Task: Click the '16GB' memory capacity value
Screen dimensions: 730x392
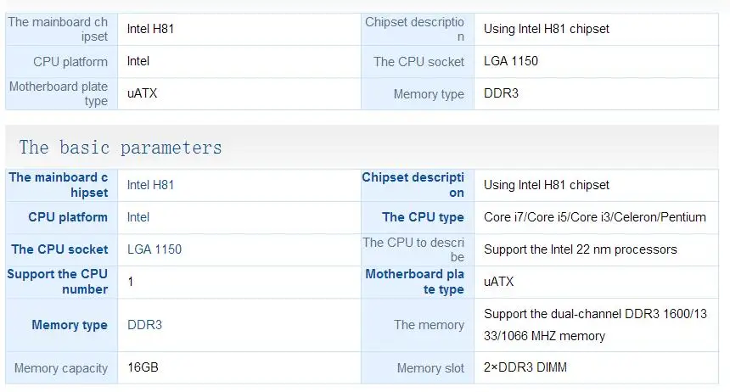Action: [x=143, y=367]
